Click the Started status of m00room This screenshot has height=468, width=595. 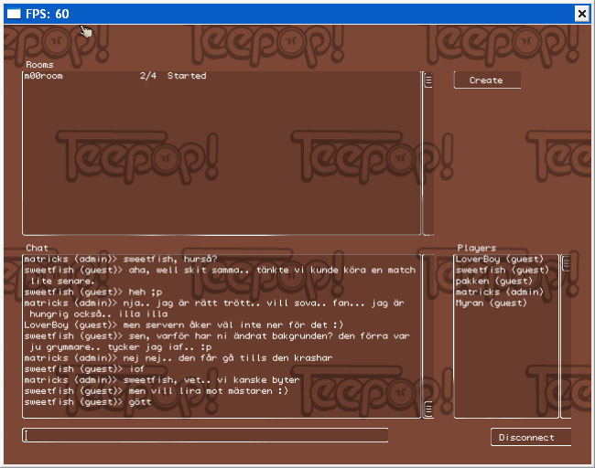(x=187, y=76)
